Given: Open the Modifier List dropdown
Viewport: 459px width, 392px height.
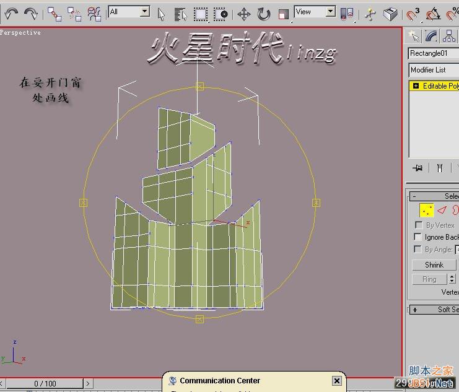Looking at the screenshot, I should (x=434, y=70).
